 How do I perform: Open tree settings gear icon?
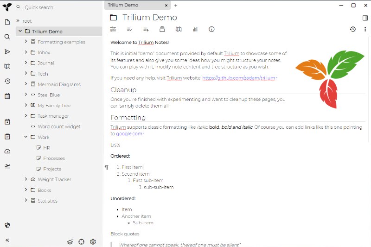(93, 241)
